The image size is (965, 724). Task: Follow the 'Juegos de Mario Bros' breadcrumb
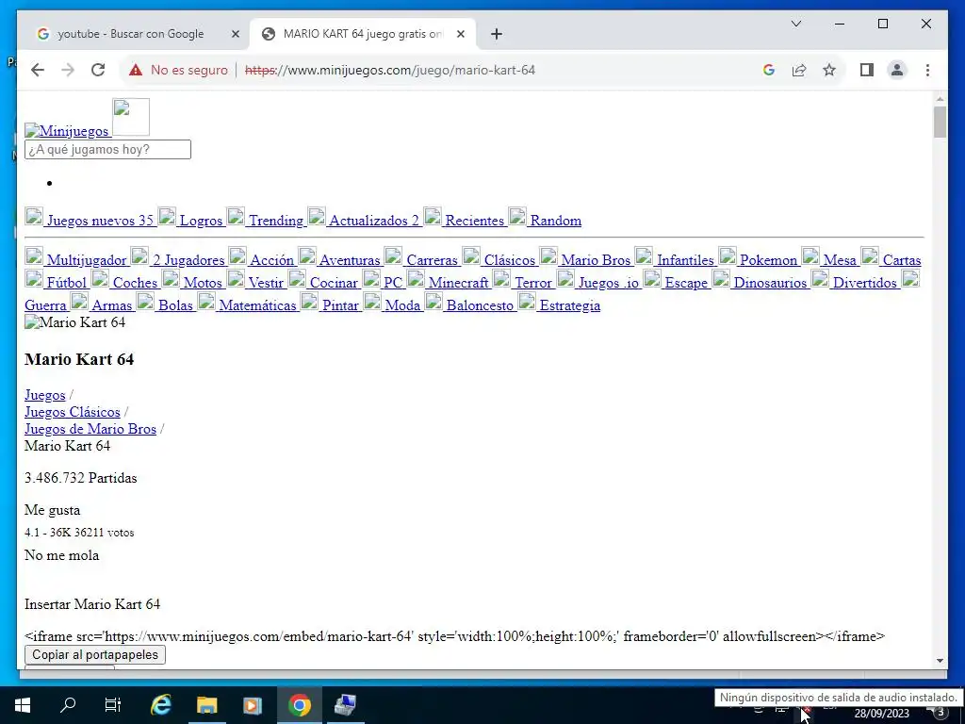pos(90,429)
